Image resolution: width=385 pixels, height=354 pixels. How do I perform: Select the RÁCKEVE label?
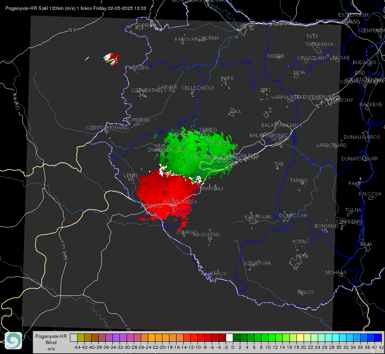pos(371,105)
